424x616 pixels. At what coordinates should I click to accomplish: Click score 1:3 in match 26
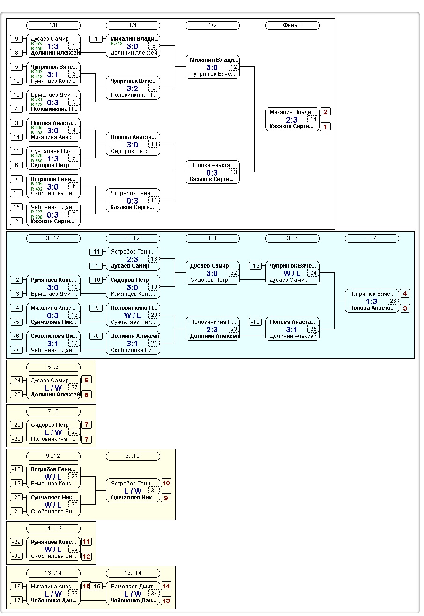coord(371,301)
